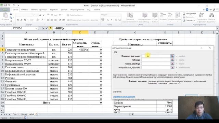Toggle align text right
219x123 pixels.
pyautogui.click(x=55, y=20)
